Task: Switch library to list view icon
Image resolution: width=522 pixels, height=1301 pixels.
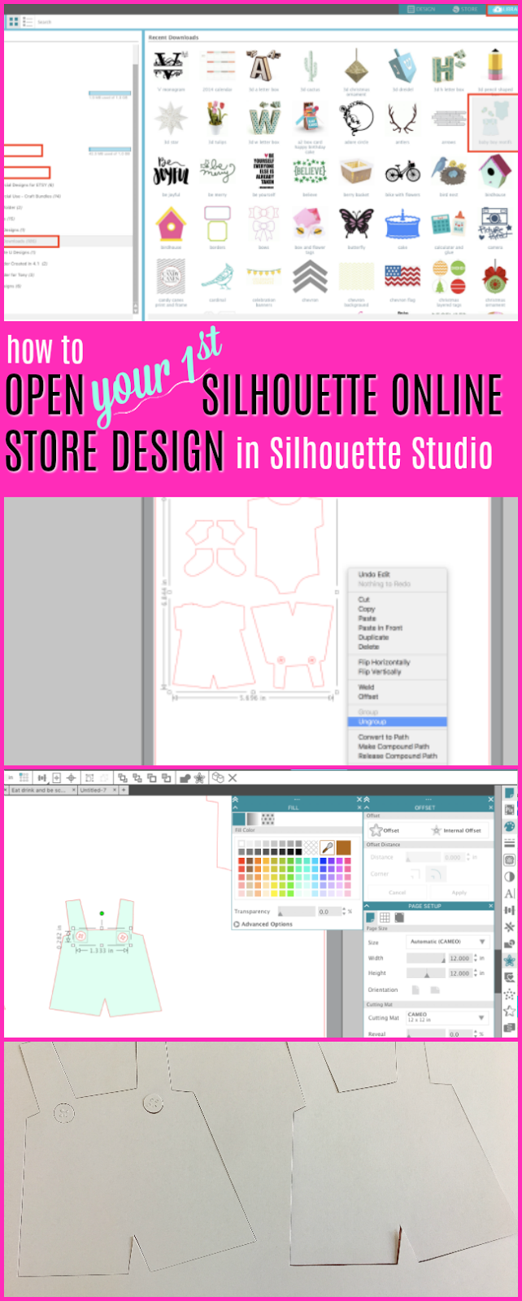Action: 28,21
